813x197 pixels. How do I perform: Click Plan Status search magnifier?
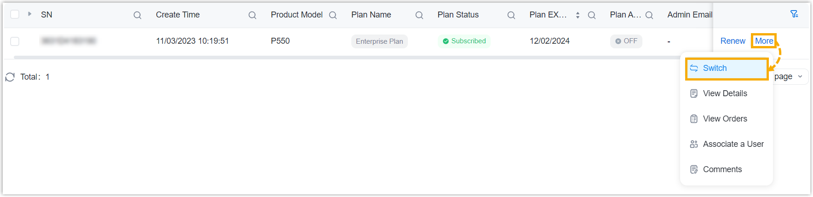[511, 15]
